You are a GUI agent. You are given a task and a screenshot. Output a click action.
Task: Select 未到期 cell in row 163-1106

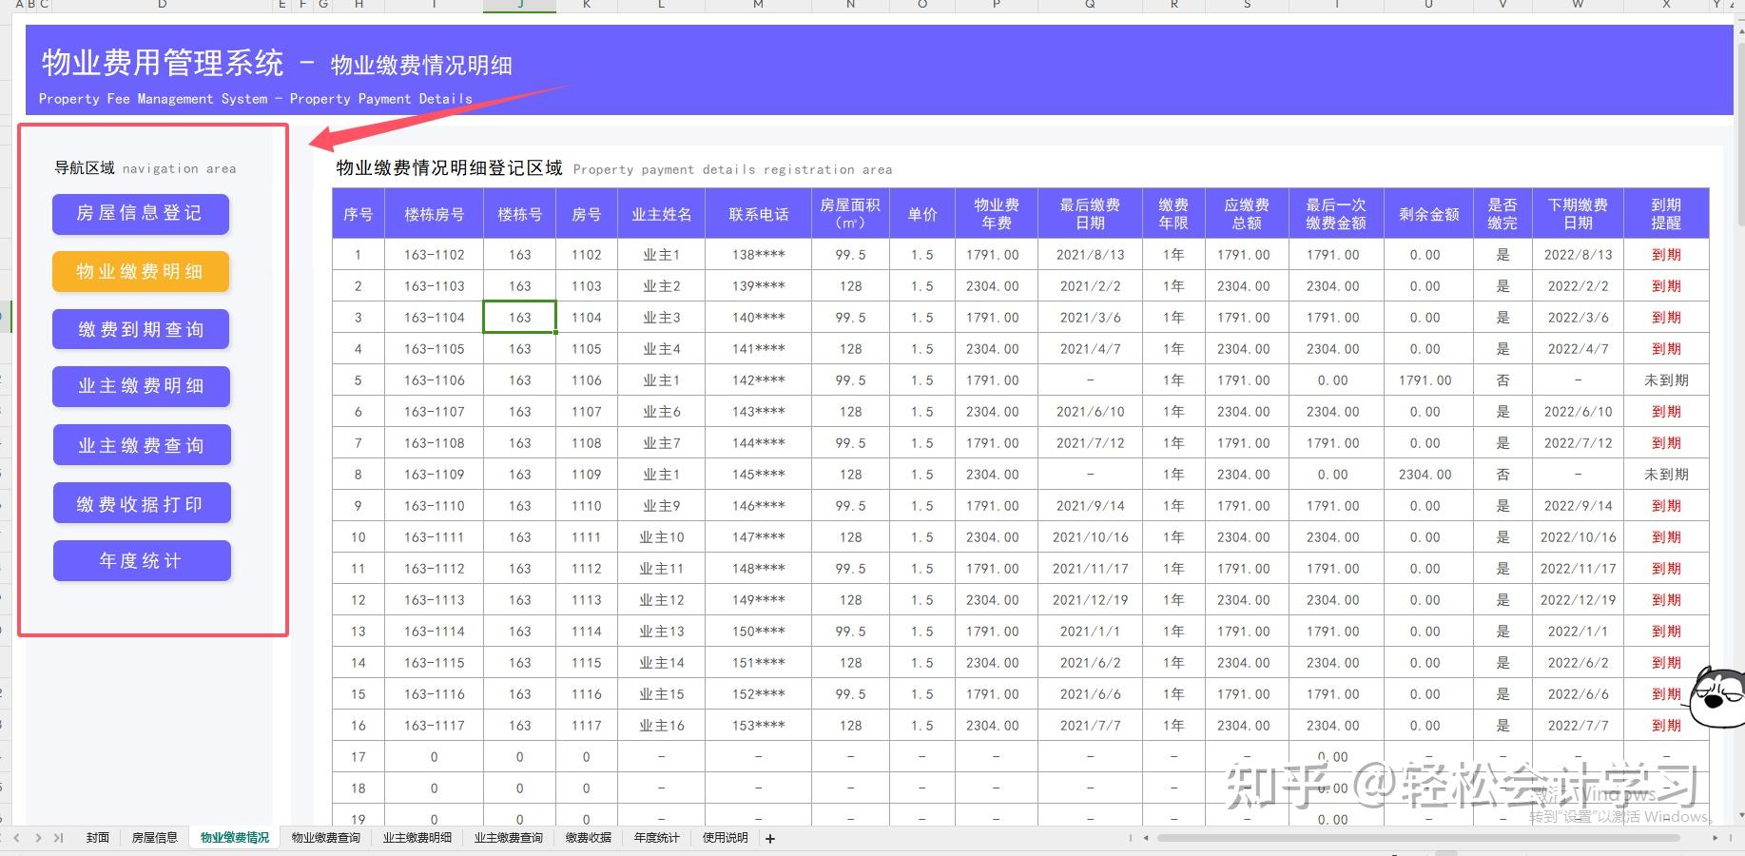coord(1666,380)
